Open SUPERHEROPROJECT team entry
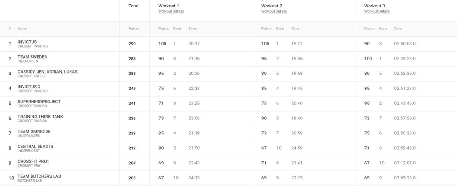This screenshot has height=186, width=457. pyautogui.click(x=39, y=101)
